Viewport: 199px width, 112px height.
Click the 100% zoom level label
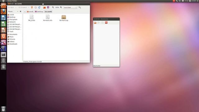tap(57, 7)
